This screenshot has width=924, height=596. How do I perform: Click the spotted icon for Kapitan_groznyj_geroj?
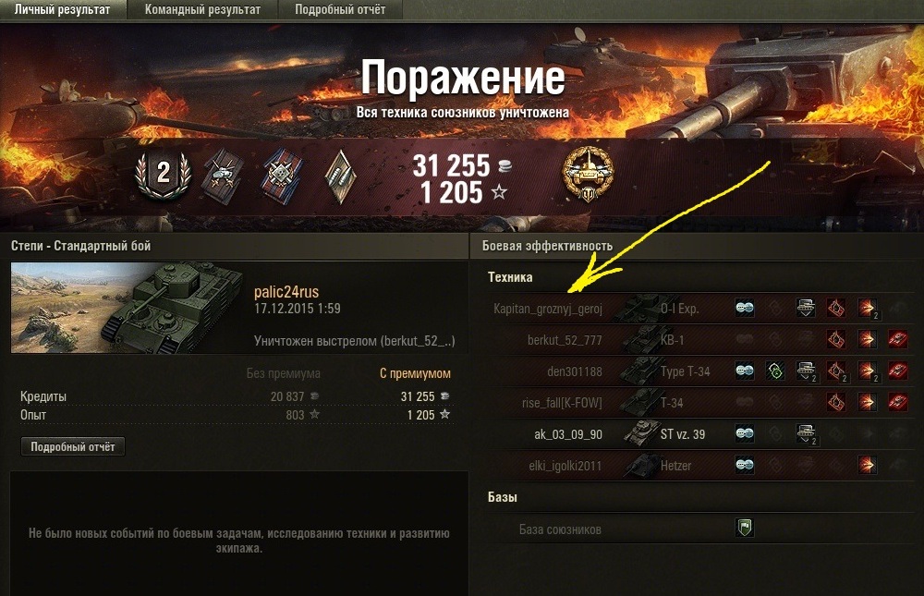pyautogui.click(x=745, y=308)
